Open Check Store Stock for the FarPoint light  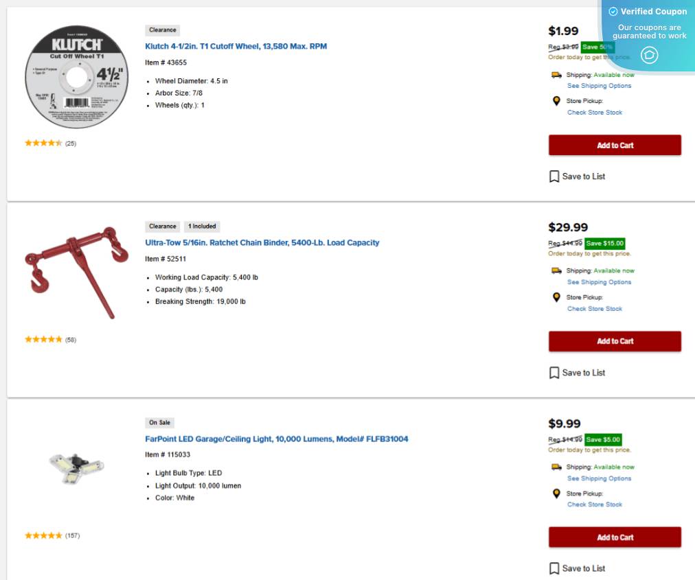coord(595,504)
